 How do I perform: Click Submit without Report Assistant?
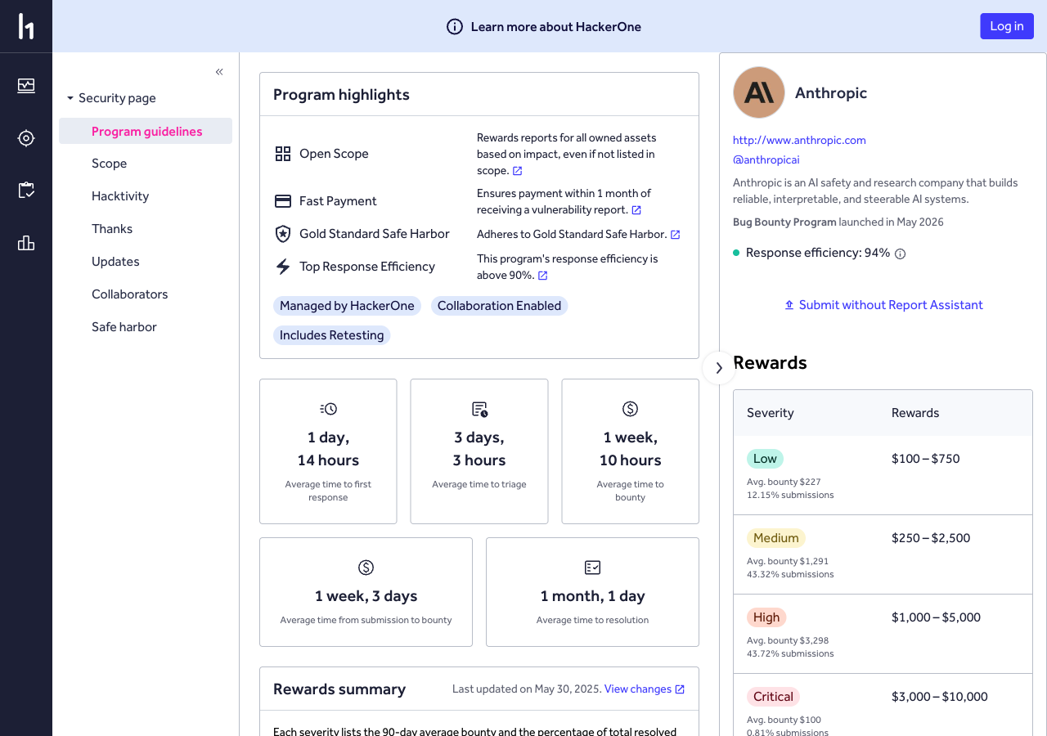883,305
